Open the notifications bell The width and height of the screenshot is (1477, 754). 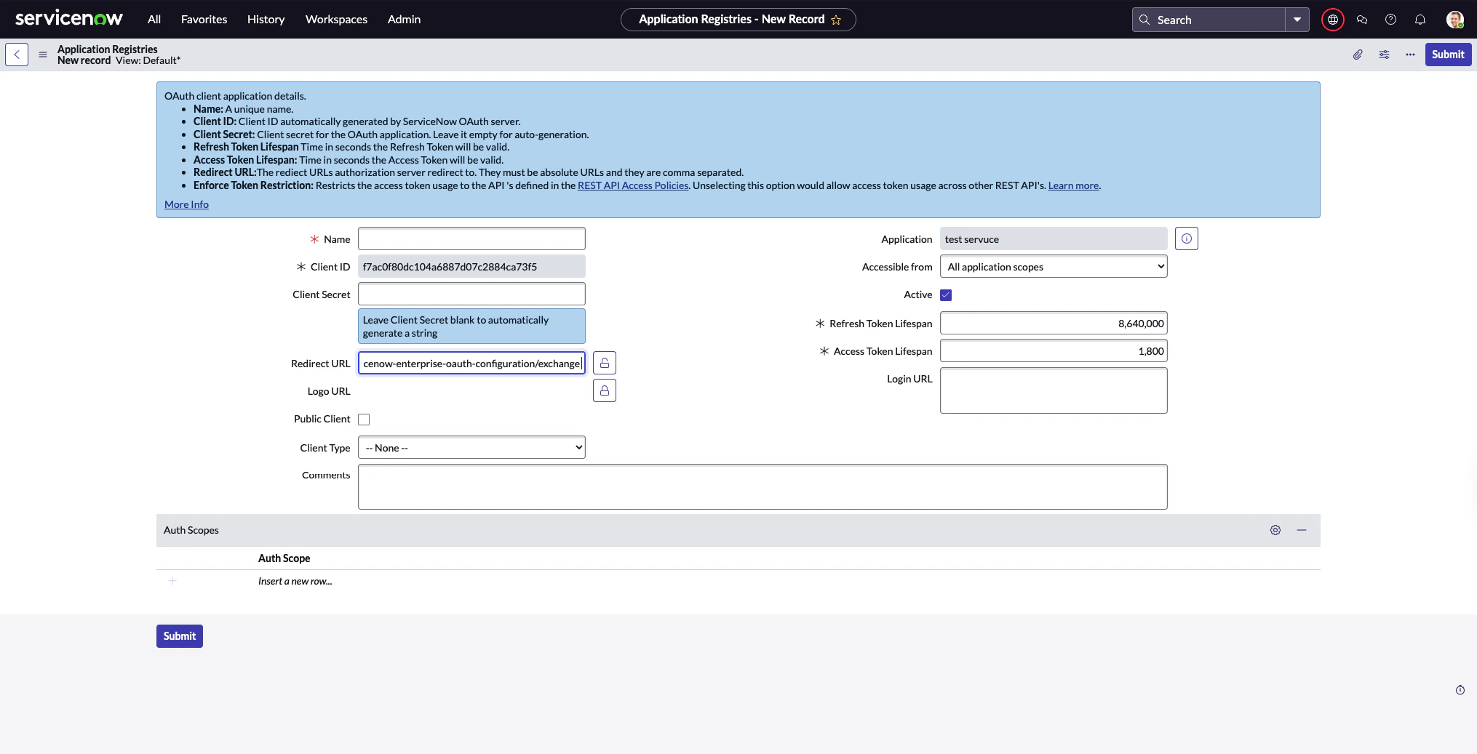click(1420, 20)
